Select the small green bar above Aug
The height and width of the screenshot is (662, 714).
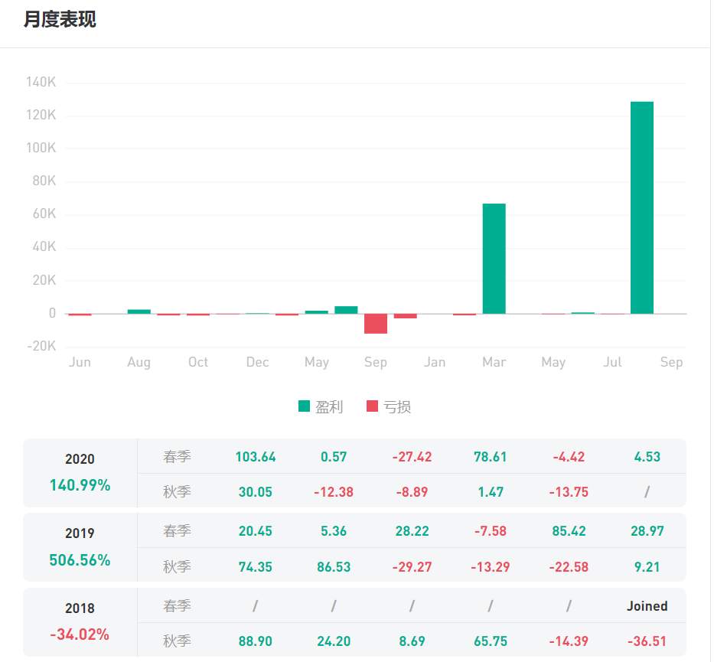click(x=139, y=312)
